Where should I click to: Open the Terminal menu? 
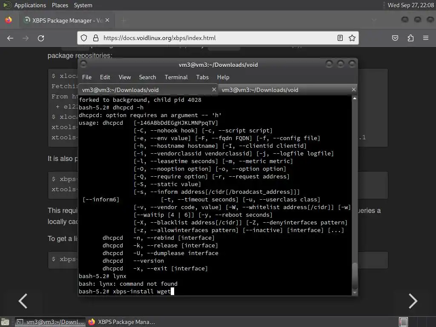tap(176, 77)
